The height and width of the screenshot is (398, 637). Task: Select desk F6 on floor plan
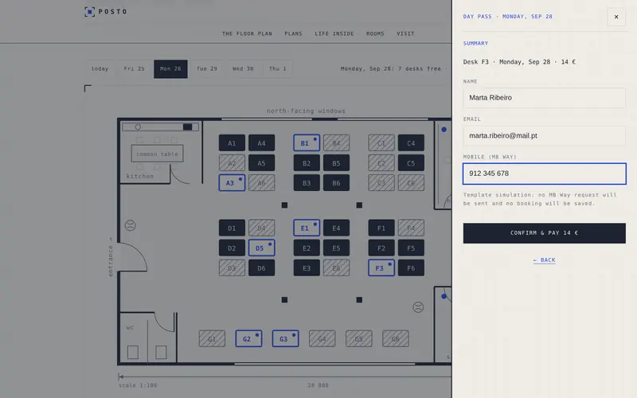(411, 267)
